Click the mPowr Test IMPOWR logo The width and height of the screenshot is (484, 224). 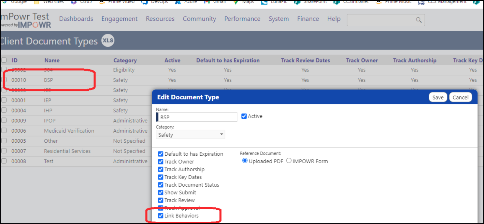coord(25,20)
